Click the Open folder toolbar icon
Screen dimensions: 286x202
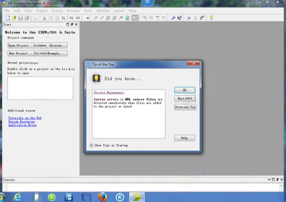(x=14, y=18)
